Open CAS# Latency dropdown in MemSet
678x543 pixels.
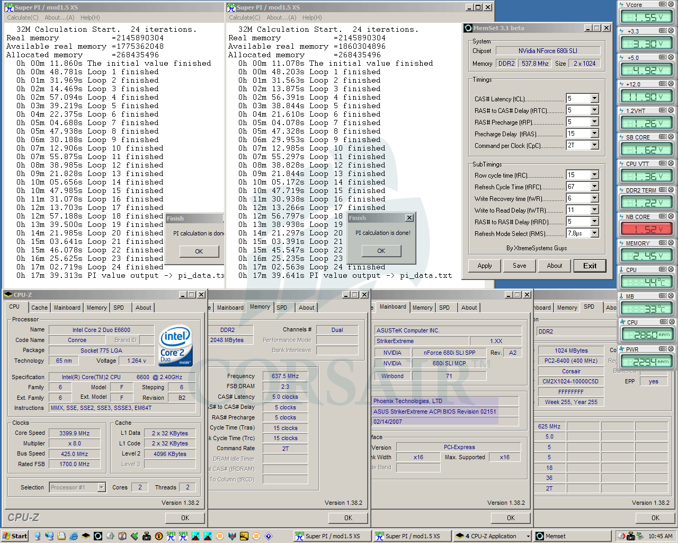594,99
